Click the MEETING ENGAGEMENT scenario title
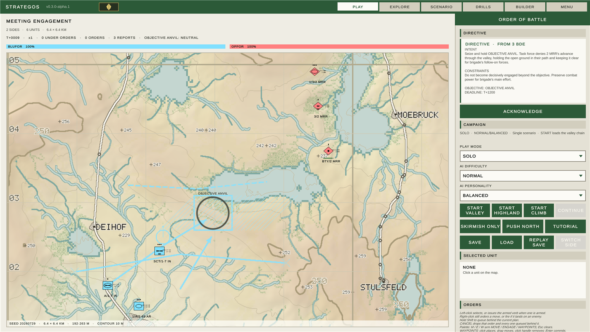This screenshot has width=590, height=332. (x=39, y=21)
